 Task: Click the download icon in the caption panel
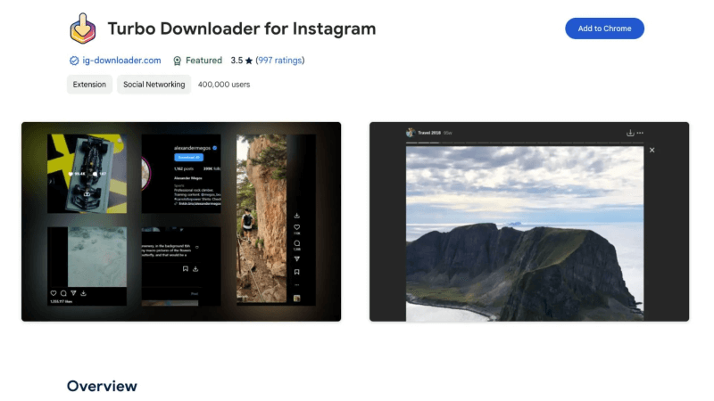coord(195,269)
